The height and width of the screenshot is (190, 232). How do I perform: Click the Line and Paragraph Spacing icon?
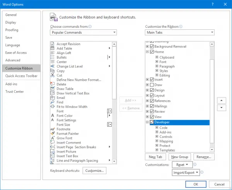pos(52,160)
